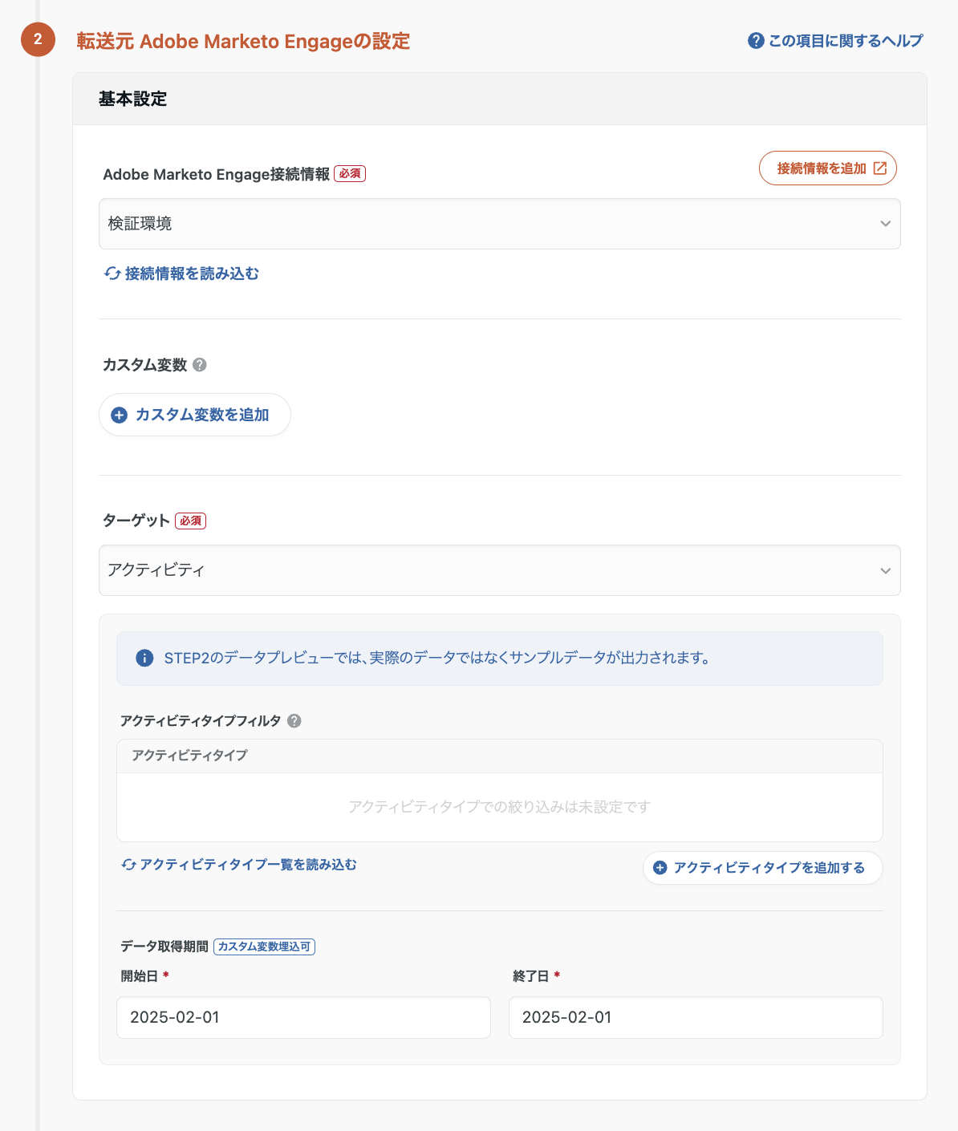Click the カスタム変数埋込可 badge
Screen dimensions: 958x1131
(264, 947)
